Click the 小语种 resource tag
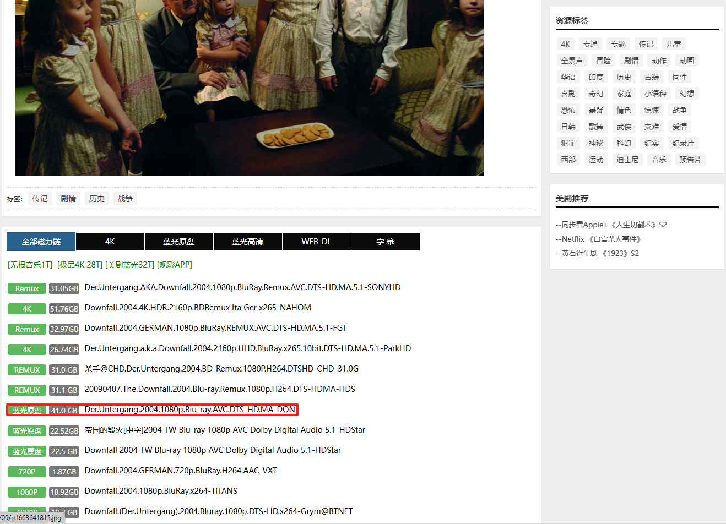This screenshot has width=726, height=524. pyautogui.click(x=655, y=94)
